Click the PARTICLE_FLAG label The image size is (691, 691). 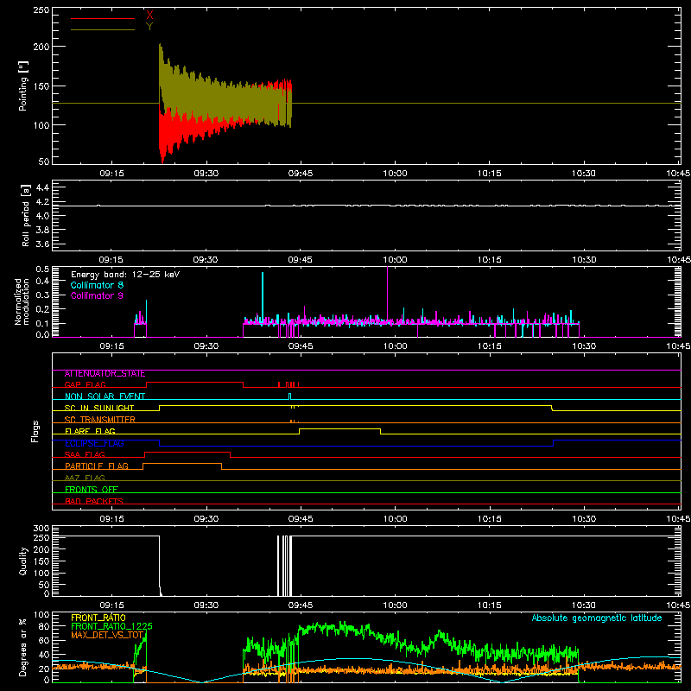pos(97,466)
